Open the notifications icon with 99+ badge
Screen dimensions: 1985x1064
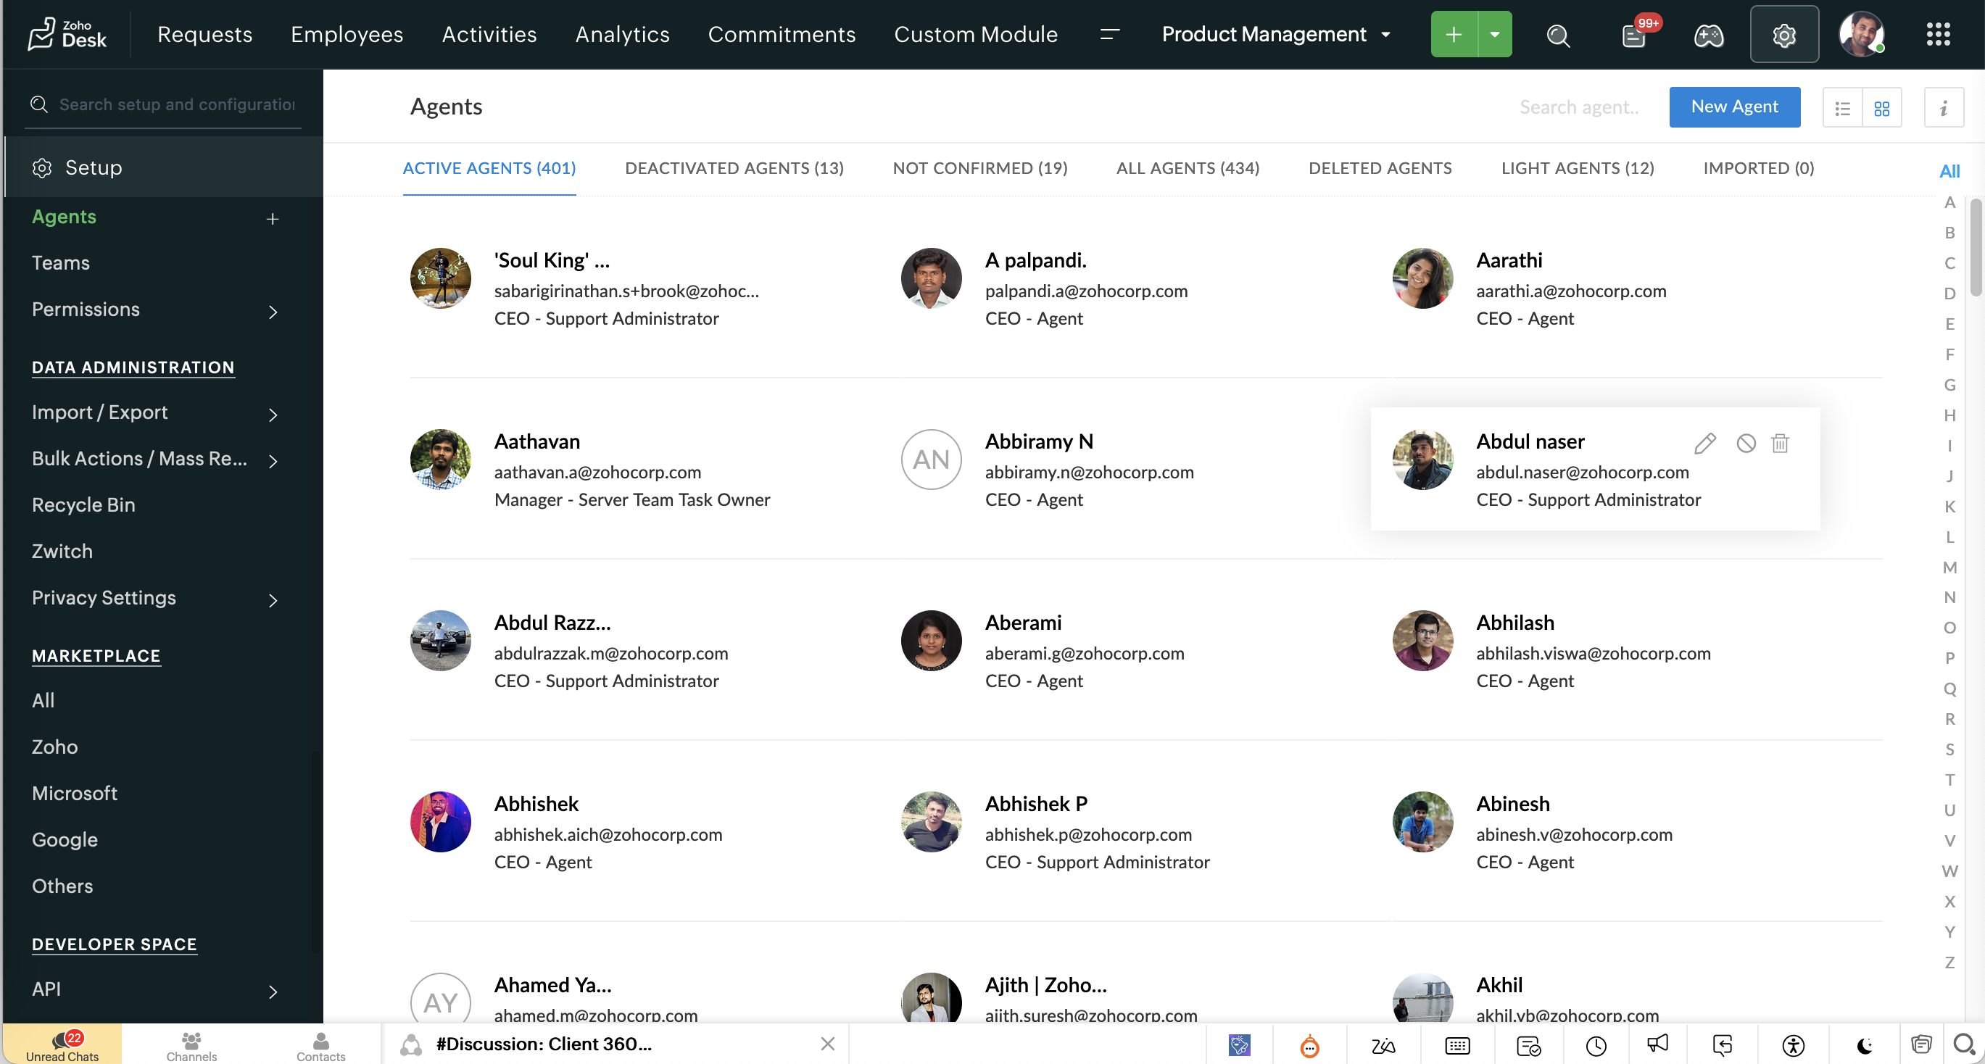[x=1634, y=35]
